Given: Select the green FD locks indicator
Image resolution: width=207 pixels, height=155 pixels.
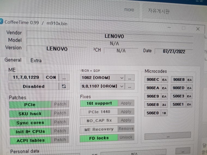Looking at the screenshot, I should click(x=99, y=138).
